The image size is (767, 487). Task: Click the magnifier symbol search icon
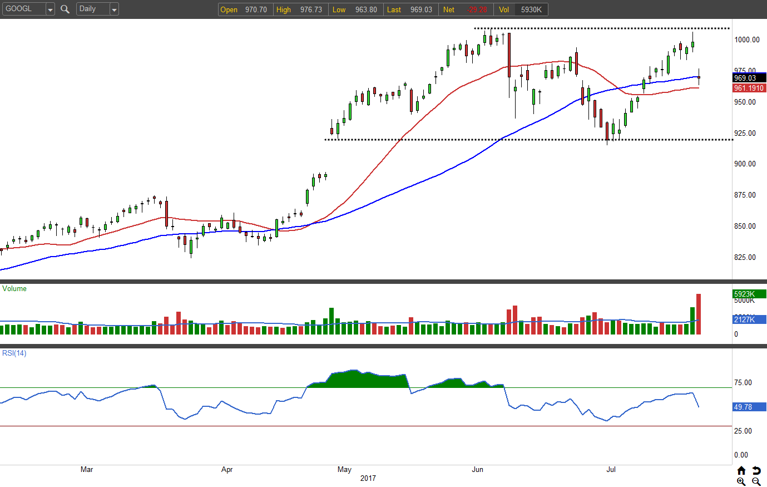click(x=65, y=9)
